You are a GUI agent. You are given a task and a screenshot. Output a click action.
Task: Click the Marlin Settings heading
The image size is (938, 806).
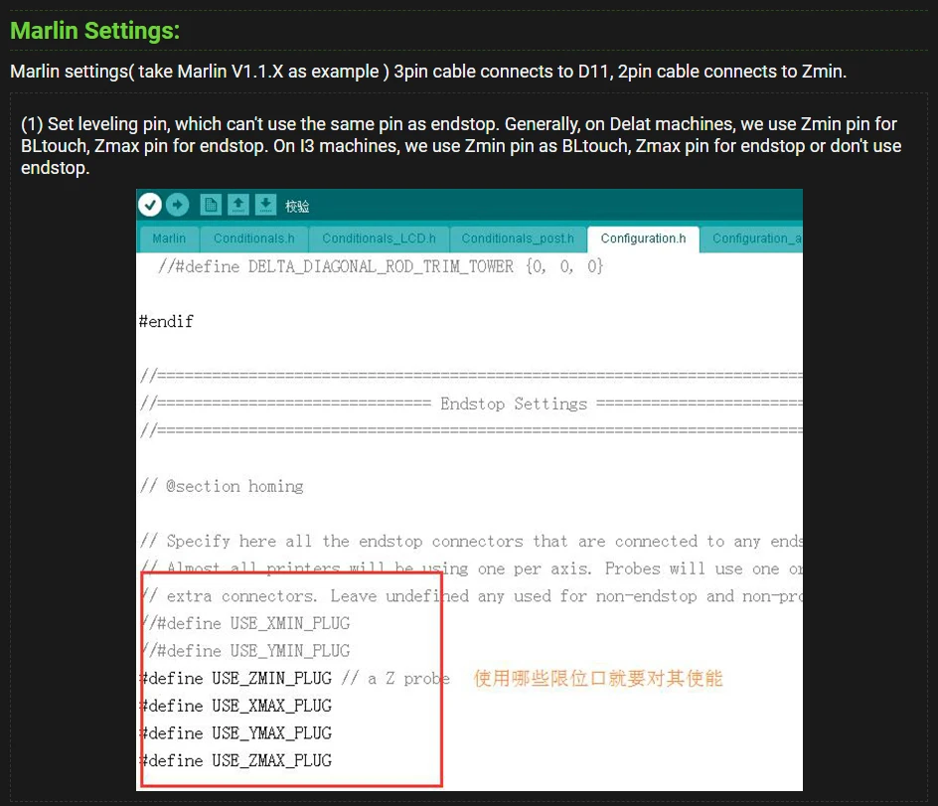[x=95, y=31]
